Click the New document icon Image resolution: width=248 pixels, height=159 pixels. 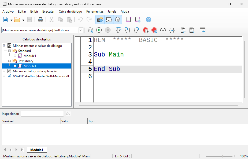tap(5, 20)
